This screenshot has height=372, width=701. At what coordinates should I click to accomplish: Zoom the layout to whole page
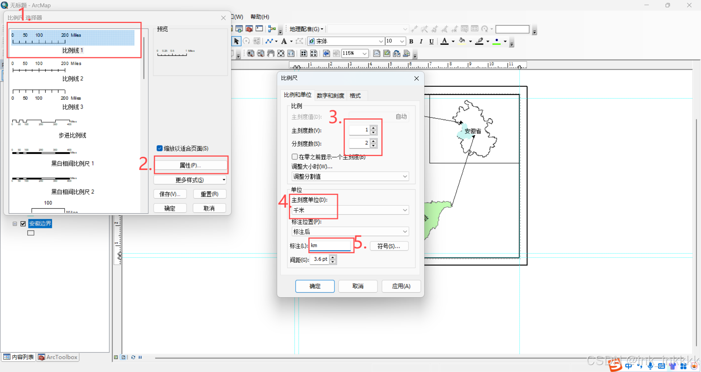point(281,54)
